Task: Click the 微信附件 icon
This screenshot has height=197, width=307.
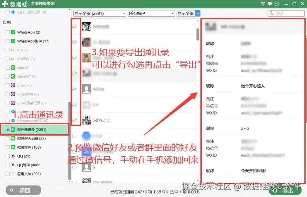Action: [13, 147]
